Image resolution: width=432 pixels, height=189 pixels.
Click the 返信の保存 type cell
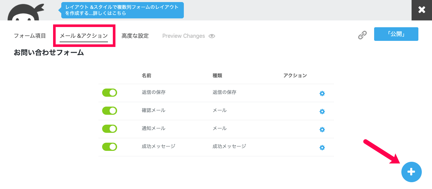coord(225,92)
